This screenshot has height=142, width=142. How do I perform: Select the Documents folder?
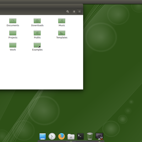point(13,22)
